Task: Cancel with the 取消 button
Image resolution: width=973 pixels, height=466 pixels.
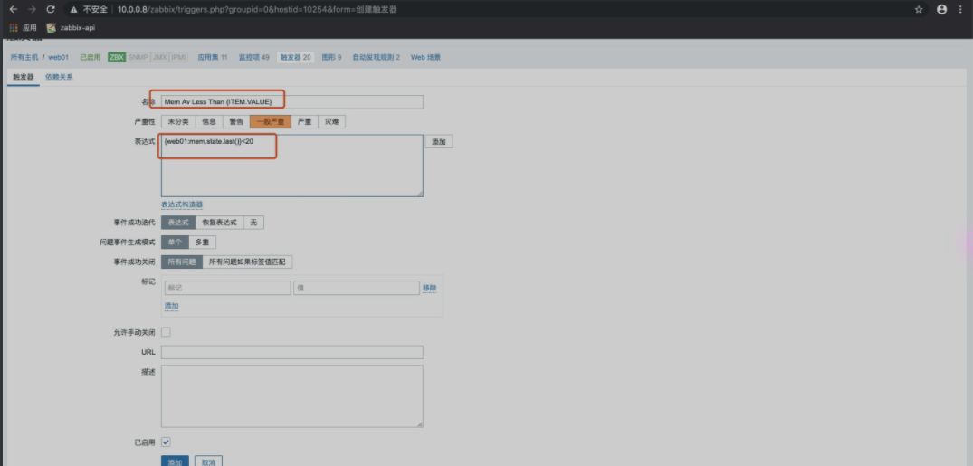Action: (208, 461)
